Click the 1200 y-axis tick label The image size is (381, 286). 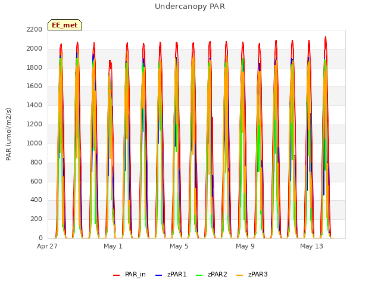35,124
